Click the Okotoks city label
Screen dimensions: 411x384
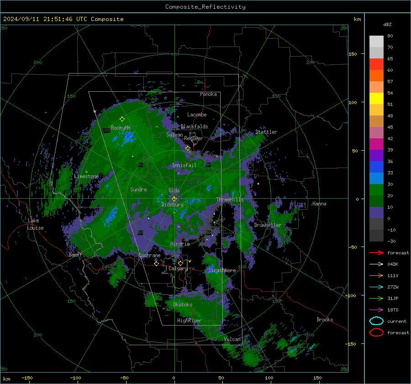183,305
